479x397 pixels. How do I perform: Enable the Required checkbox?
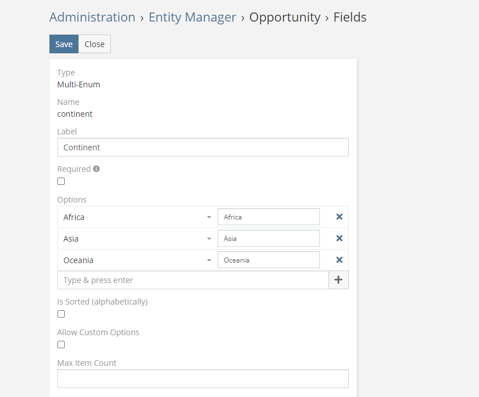point(61,181)
